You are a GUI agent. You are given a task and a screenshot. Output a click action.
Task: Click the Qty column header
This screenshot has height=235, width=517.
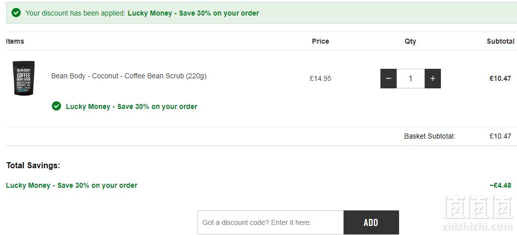click(x=411, y=41)
